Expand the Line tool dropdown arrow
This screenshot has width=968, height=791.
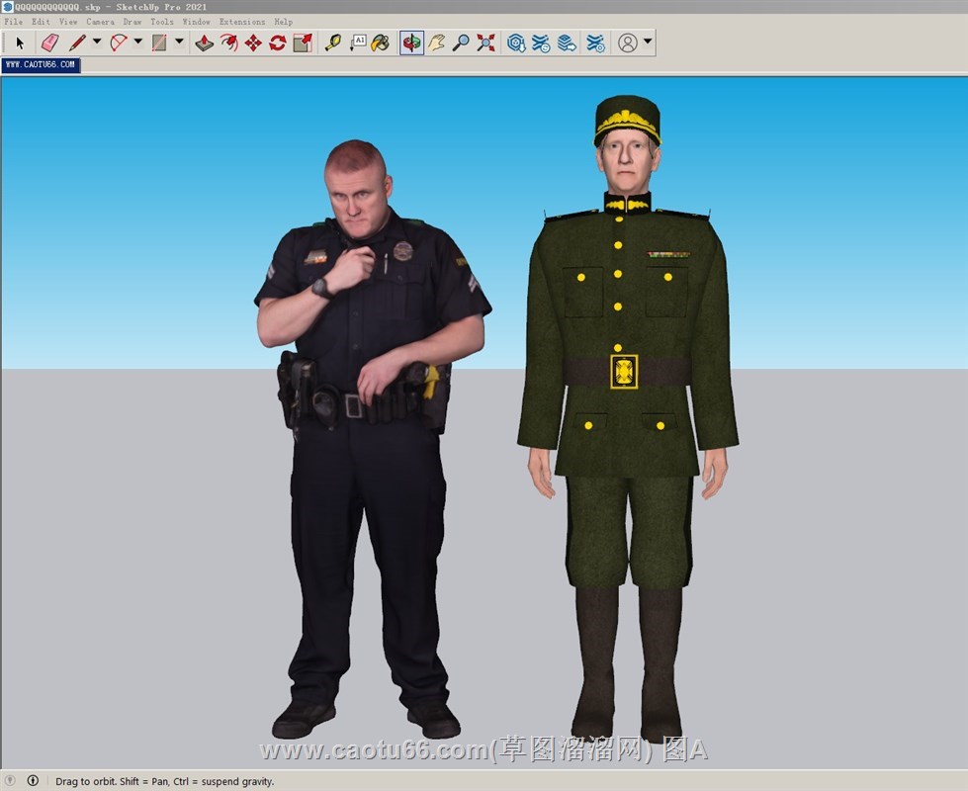pos(97,43)
